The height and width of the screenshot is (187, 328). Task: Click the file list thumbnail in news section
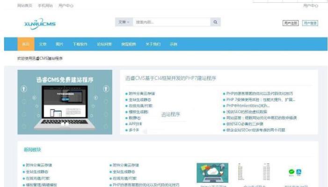254,172
